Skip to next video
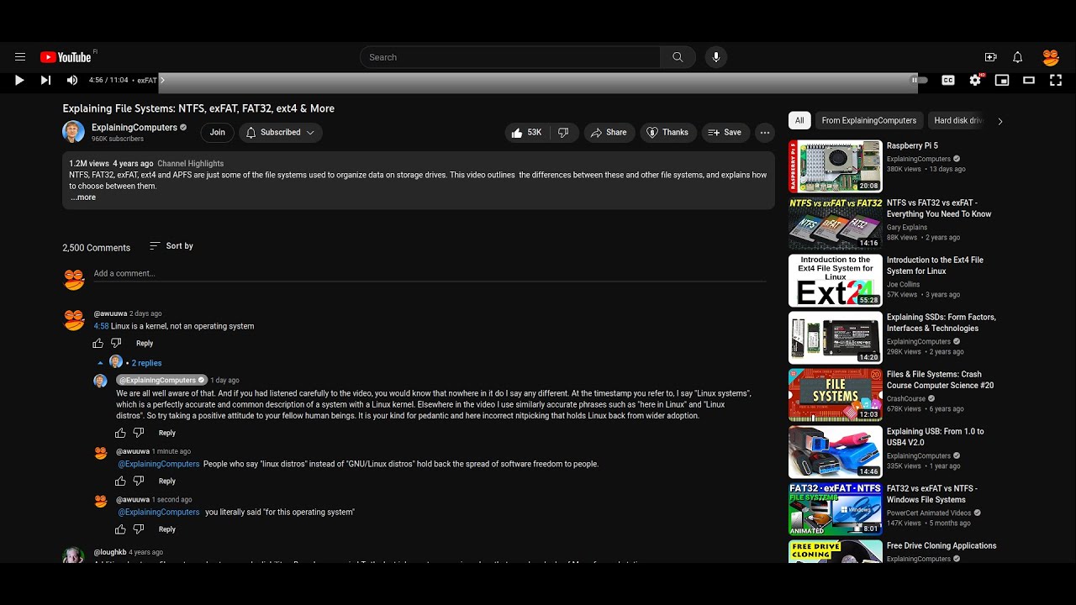Image resolution: width=1076 pixels, height=605 pixels. click(x=45, y=80)
